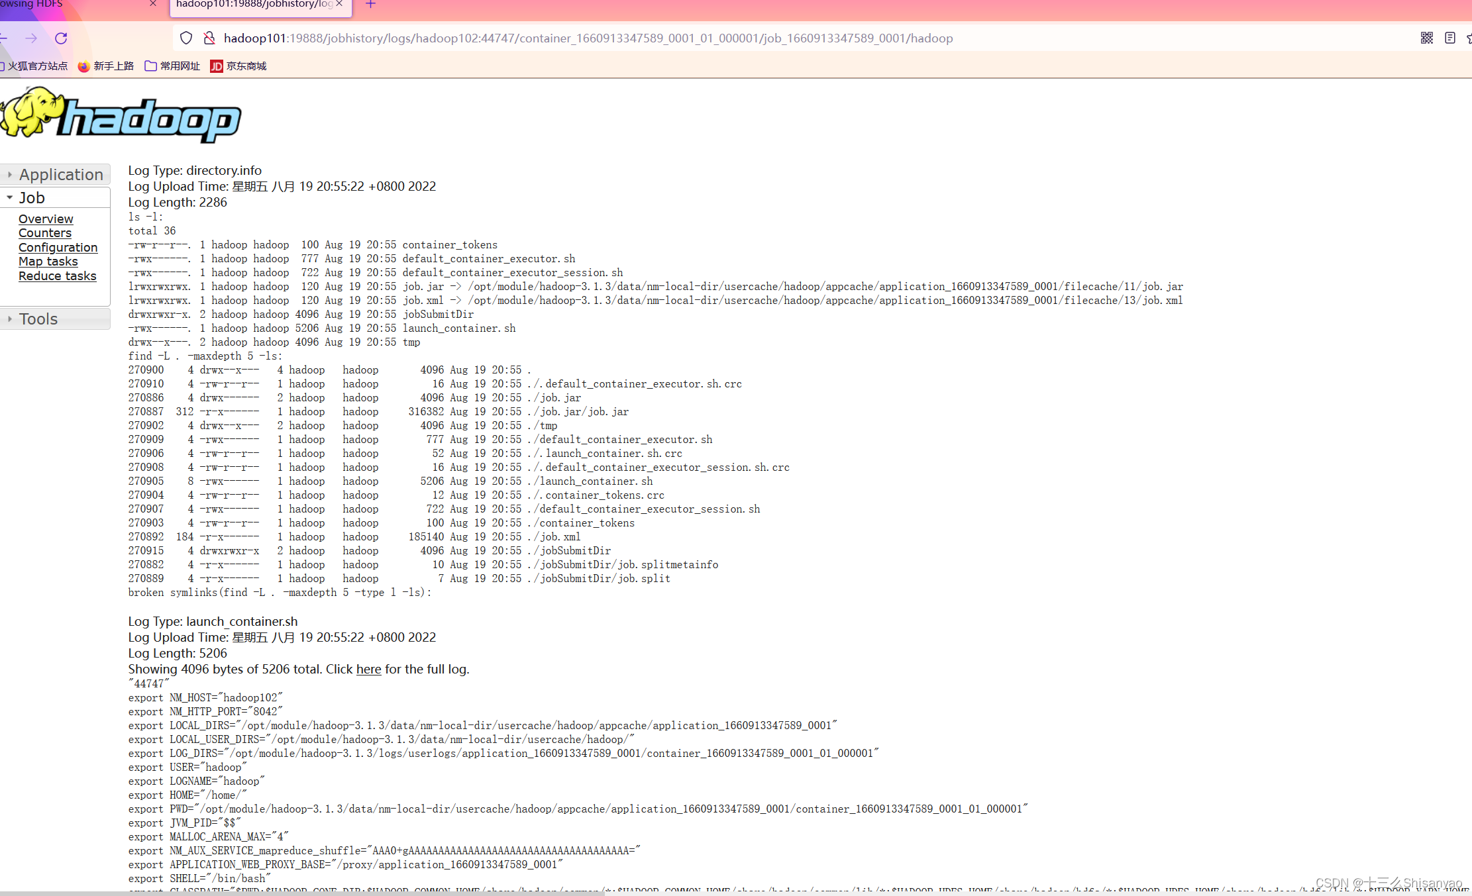Select the Configuration menu item
The image size is (1472, 896).
point(58,247)
